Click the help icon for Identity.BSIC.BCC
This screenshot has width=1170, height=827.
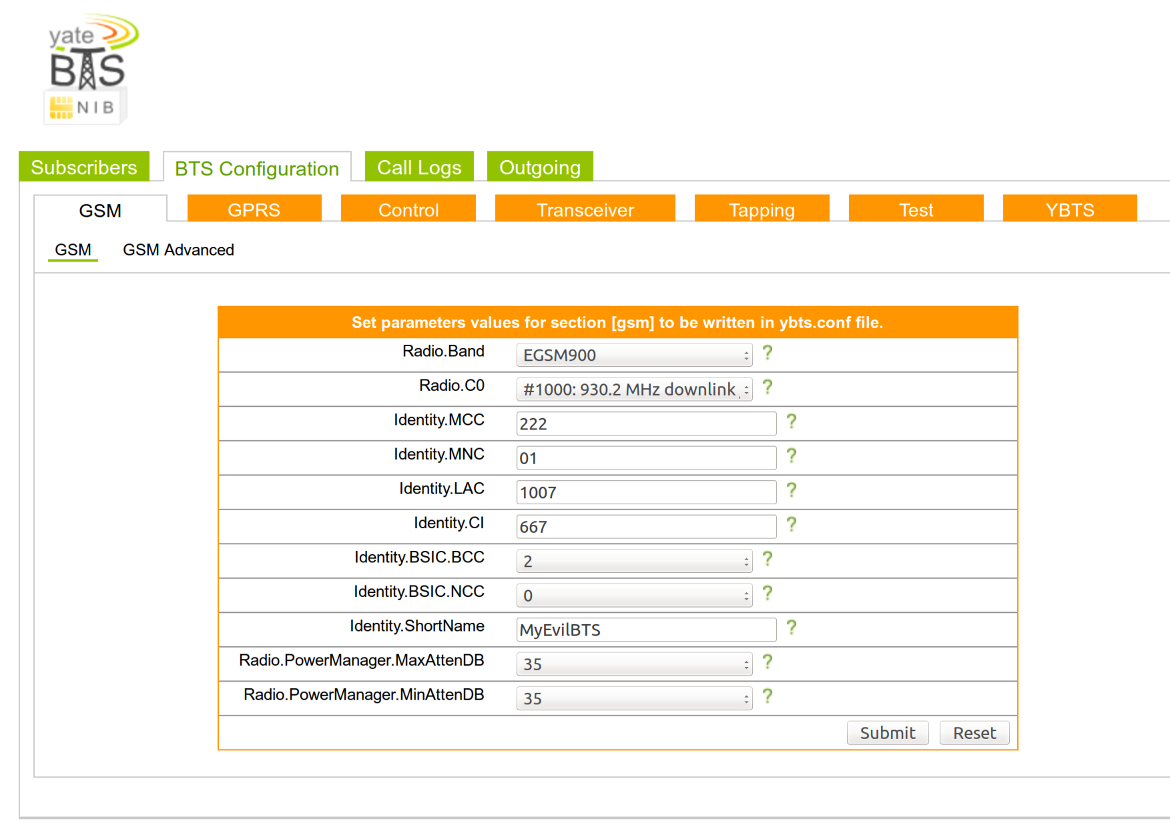pyautogui.click(x=767, y=559)
